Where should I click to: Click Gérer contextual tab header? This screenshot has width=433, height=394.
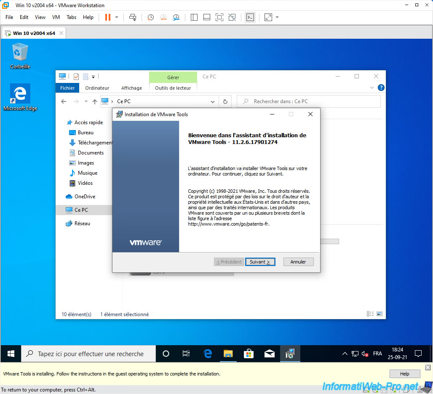pyautogui.click(x=173, y=77)
